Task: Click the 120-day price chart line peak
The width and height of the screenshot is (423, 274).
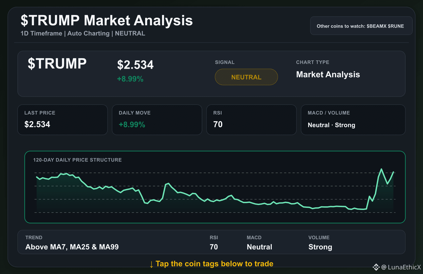Action: [381, 169]
